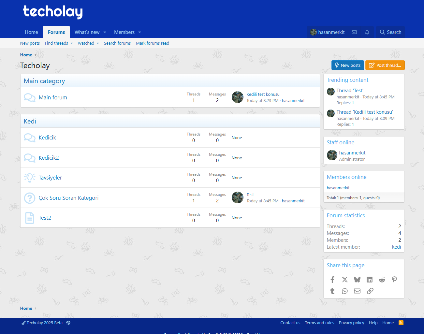Image resolution: width=424 pixels, height=334 pixels.
Task: Open Çok Soru Soran Kategori forum
Action: pos(68,198)
